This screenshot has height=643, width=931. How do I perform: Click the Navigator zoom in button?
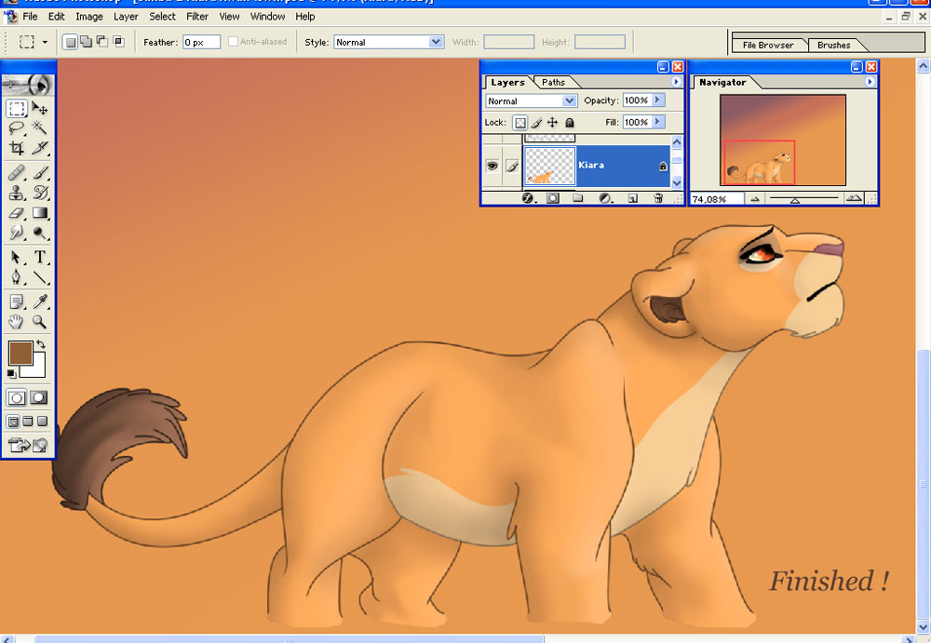(x=854, y=198)
